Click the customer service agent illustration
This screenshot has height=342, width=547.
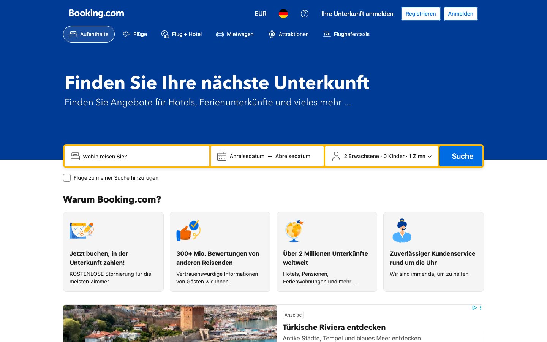tap(402, 231)
